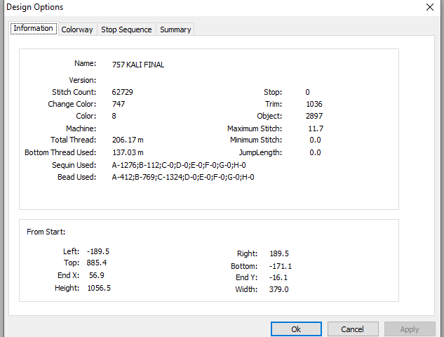Image resolution: width=444 pixels, height=337 pixels.
Task: Click the Information tab
Action: point(34,28)
